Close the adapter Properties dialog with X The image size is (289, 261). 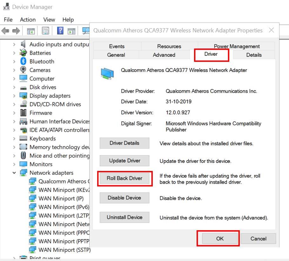click(x=271, y=30)
